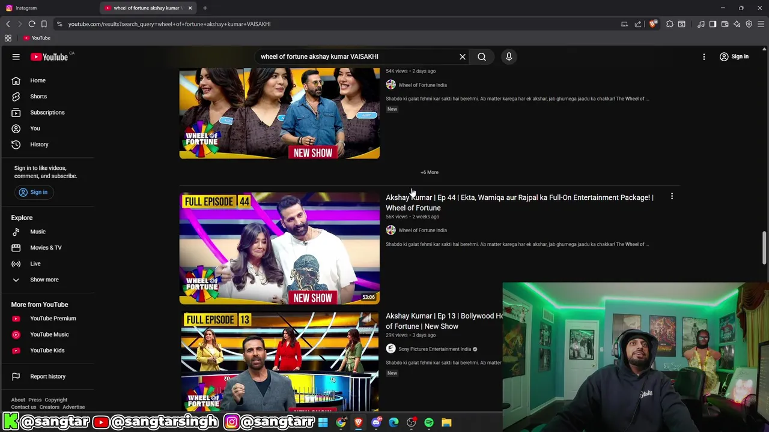This screenshot has height=432, width=769.
Task: Open browser main hamburger menu
Action: click(x=761, y=24)
